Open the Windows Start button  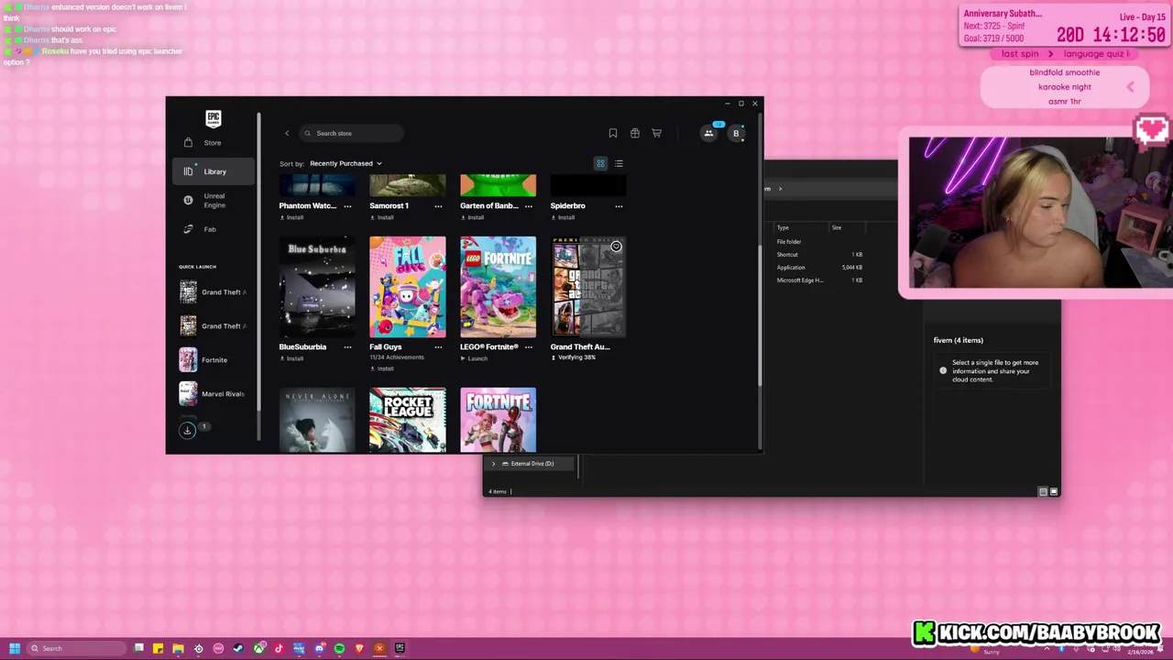pos(15,648)
